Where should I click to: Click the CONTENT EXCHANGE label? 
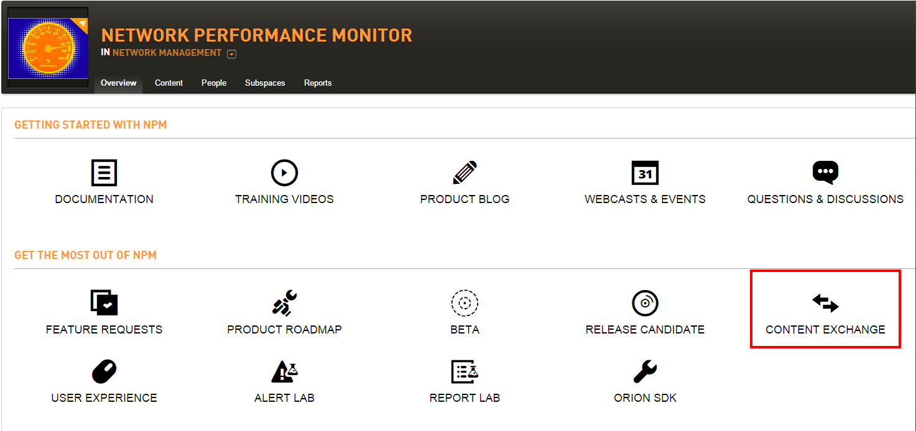click(x=825, y=330)
